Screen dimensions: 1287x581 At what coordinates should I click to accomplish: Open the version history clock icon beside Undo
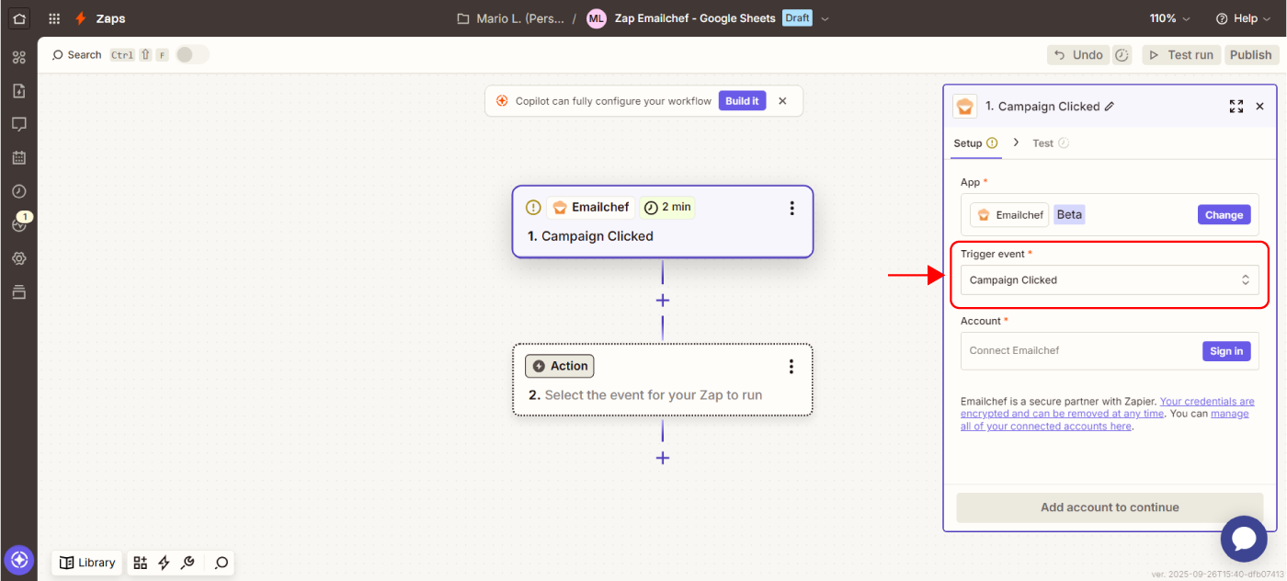pyautogui.click(x=1122, y=55)
